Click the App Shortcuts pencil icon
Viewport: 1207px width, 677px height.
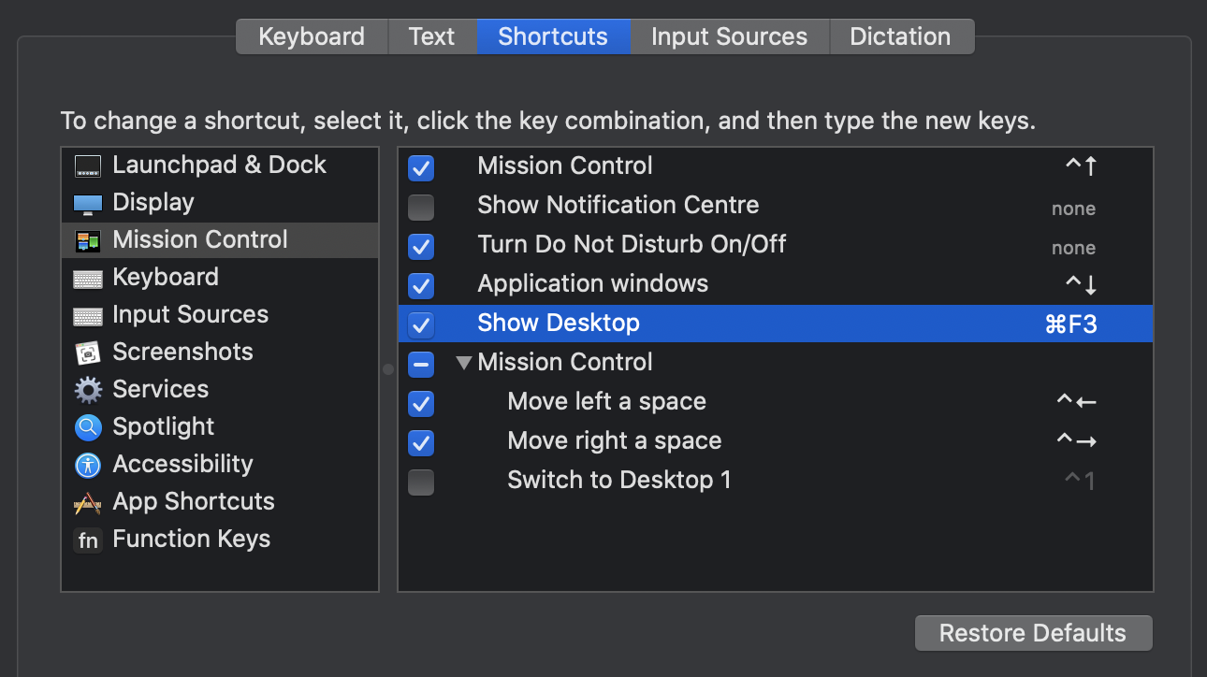point(87,501)
